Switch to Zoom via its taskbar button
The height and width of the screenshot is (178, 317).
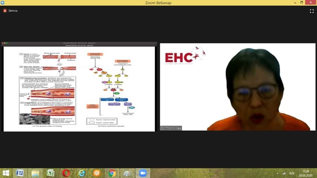pyautogui.click(x=143, y=173)
